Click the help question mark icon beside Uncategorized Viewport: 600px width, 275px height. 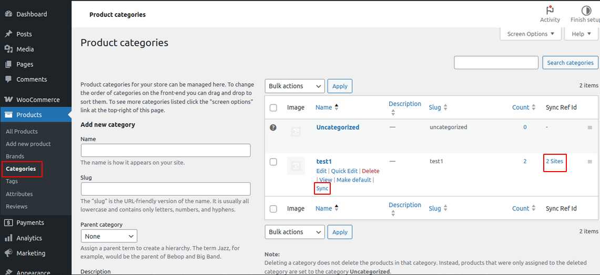pyautogui.click(x=273, y=128)
